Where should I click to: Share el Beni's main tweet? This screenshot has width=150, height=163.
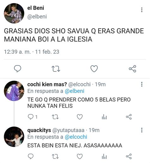(133, 69)
